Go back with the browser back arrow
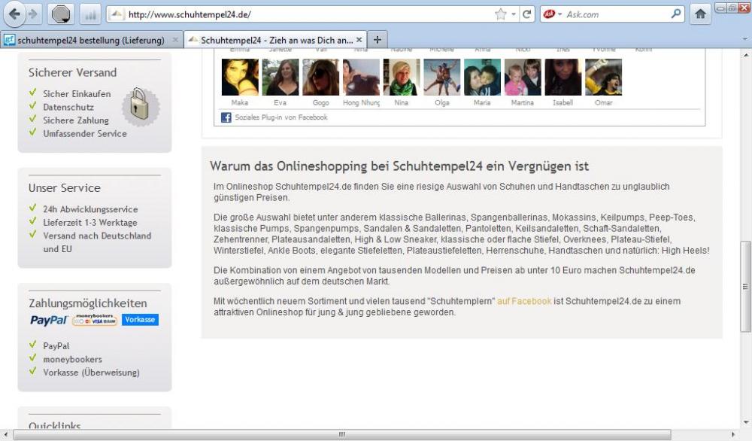Image resolution: width=752 pixels, height=441 pixels. 14,14
